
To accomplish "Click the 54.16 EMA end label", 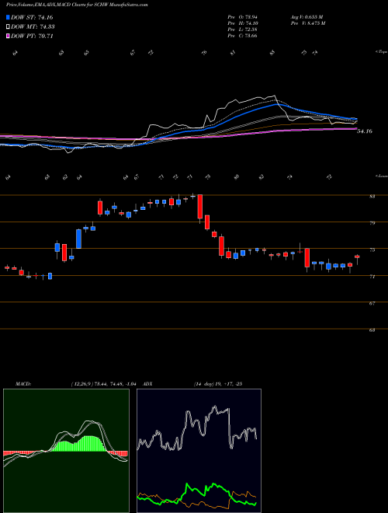I will coord(365,131).
